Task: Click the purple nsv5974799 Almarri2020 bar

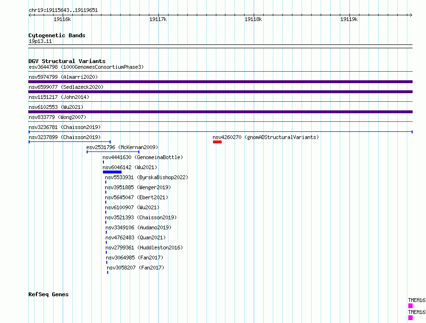Action: coord(220,82)
